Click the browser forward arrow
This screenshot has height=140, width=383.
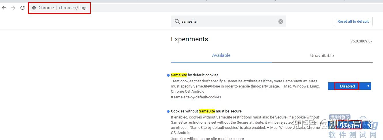pyautogui.click(x=13, y=8)
